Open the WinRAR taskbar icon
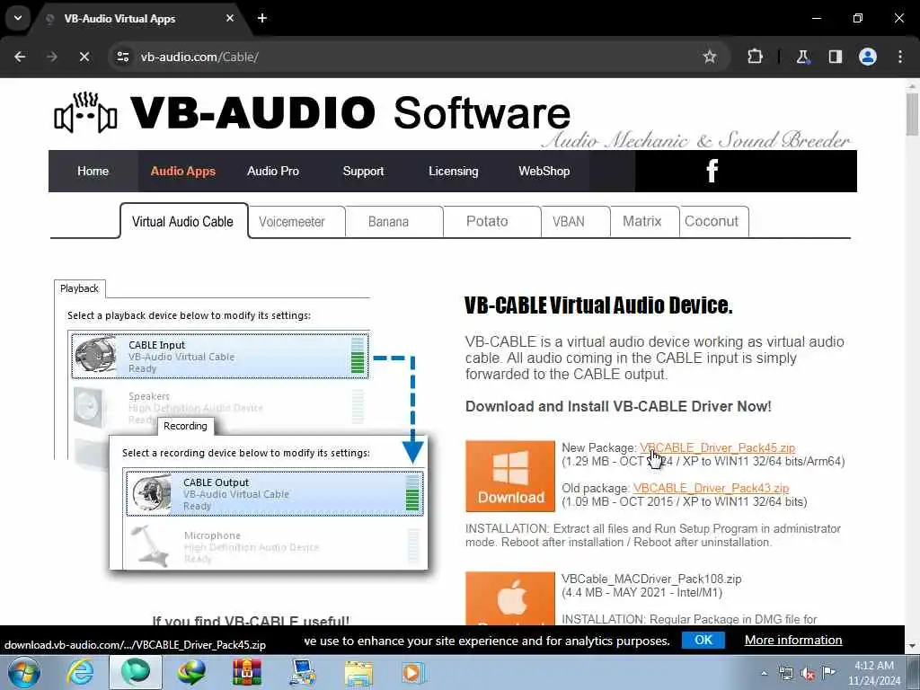 (x=246, y=672)
